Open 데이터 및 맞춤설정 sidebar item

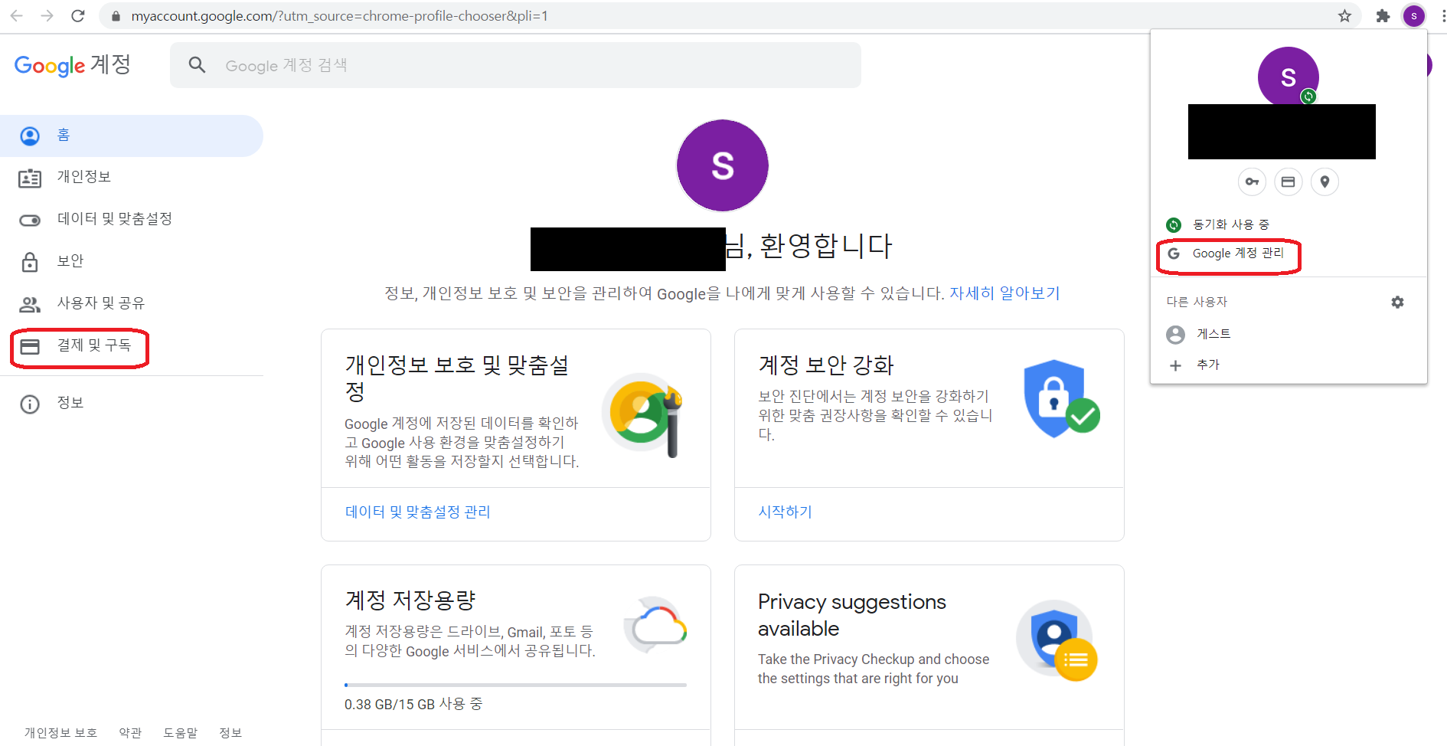click(132, 220)
